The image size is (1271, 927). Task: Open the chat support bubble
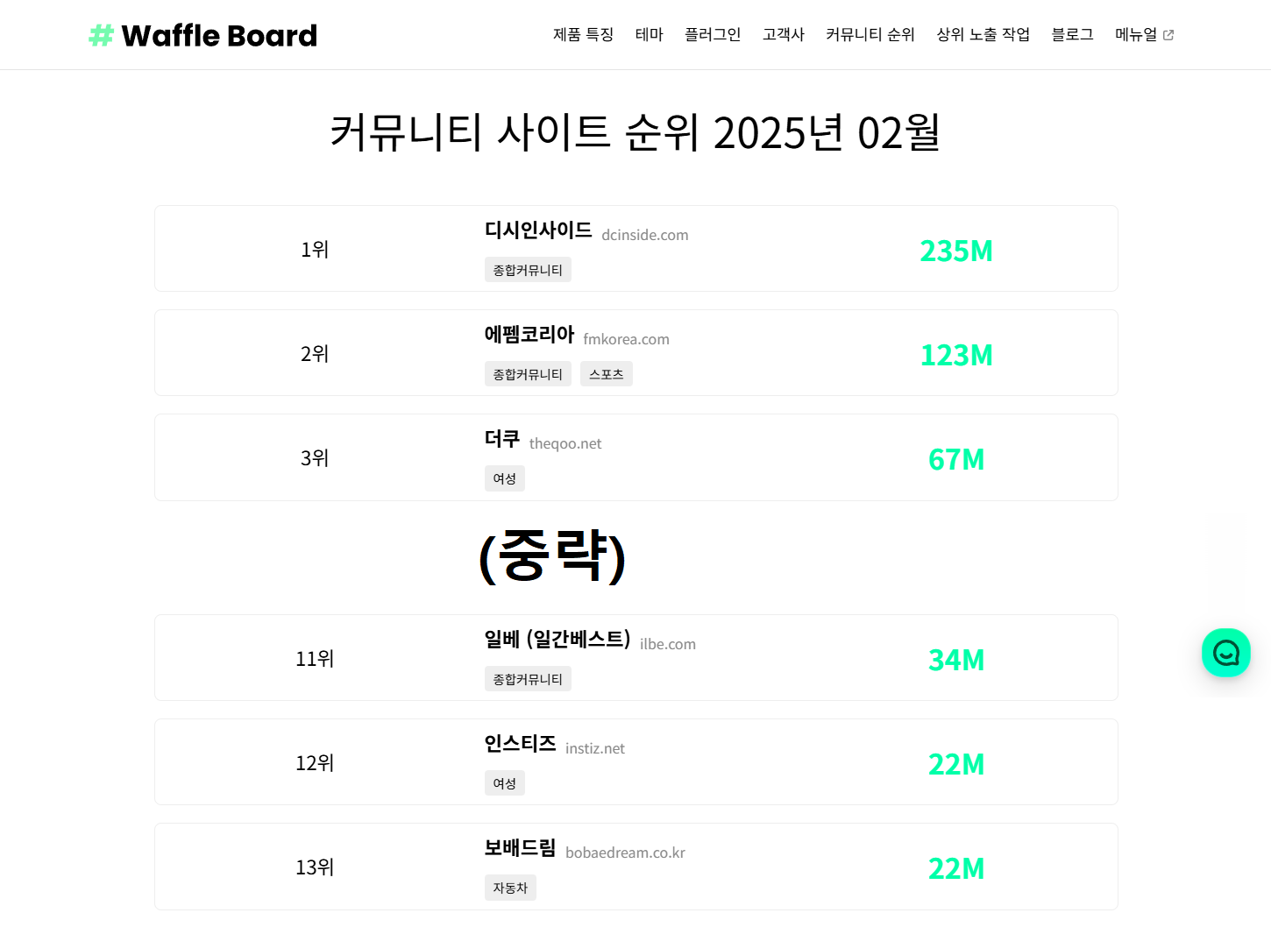(x=1225, y=653)
